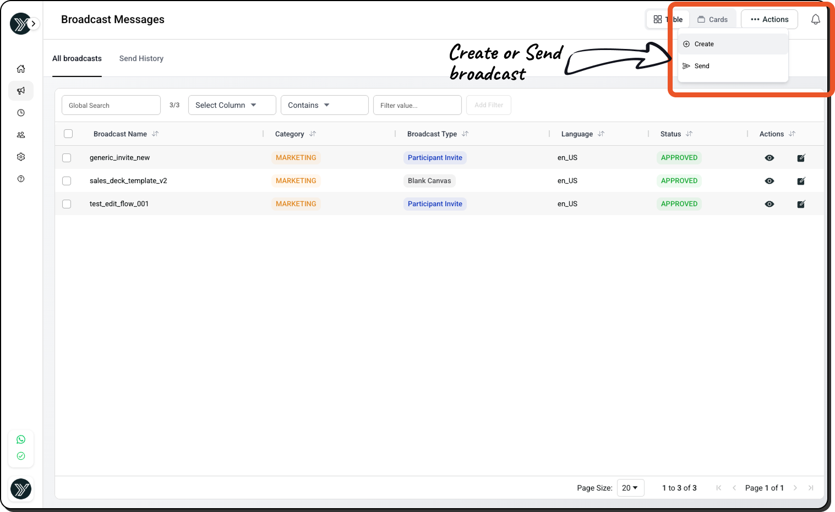This screenshot has width=835, height=512.
Task: Click the megaphone broadcast icon in sidebar
Action: 21,91
